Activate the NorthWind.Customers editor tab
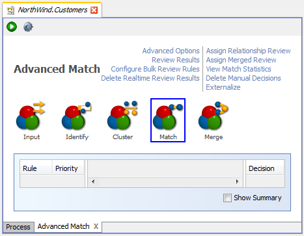 (x=53, y=10)
